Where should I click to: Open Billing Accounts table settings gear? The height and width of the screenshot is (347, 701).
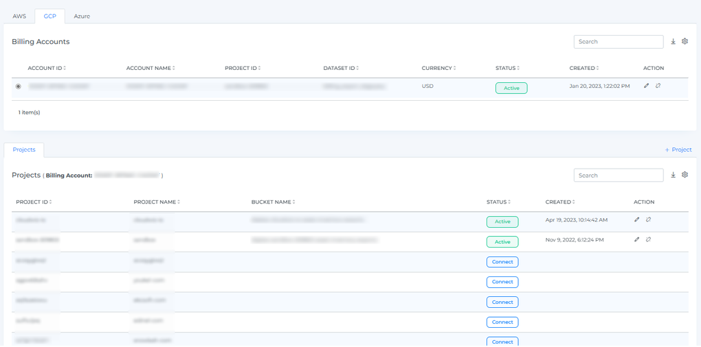point(685,42)
